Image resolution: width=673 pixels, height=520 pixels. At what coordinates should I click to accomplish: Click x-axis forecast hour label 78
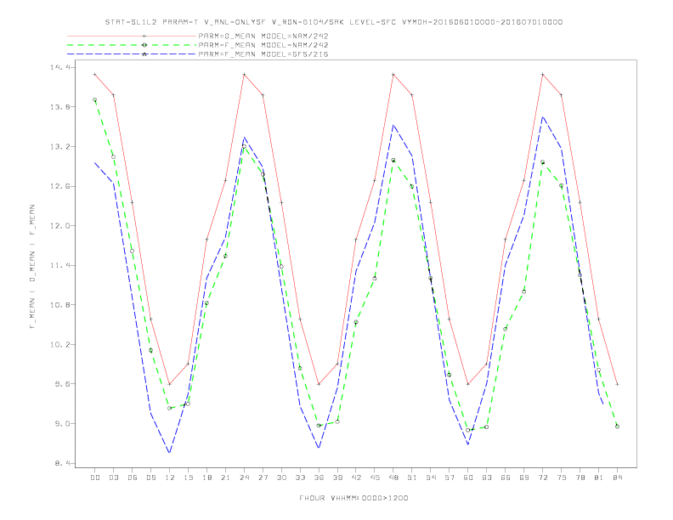[x=580, y=478]
